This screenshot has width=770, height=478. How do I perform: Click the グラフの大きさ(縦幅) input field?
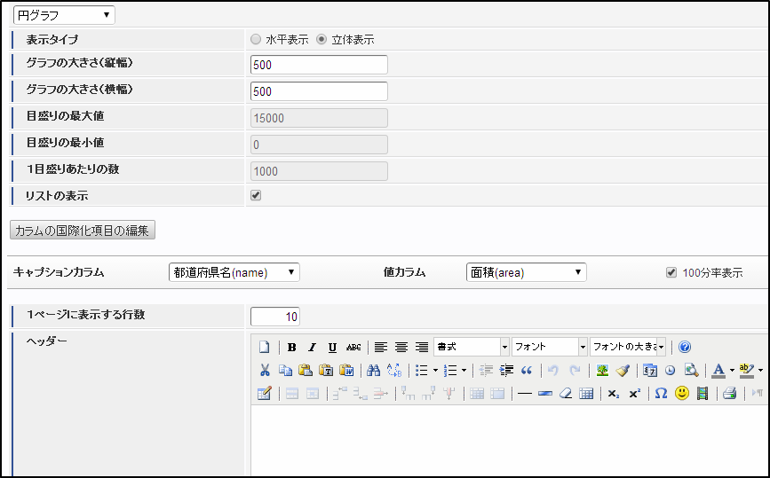(x=319, y=65)
